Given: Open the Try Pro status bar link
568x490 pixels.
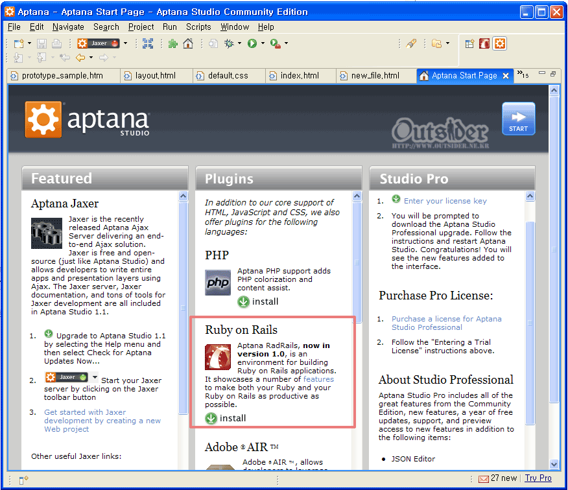Looking at the screenshot, I should click(x=538, y=478).
